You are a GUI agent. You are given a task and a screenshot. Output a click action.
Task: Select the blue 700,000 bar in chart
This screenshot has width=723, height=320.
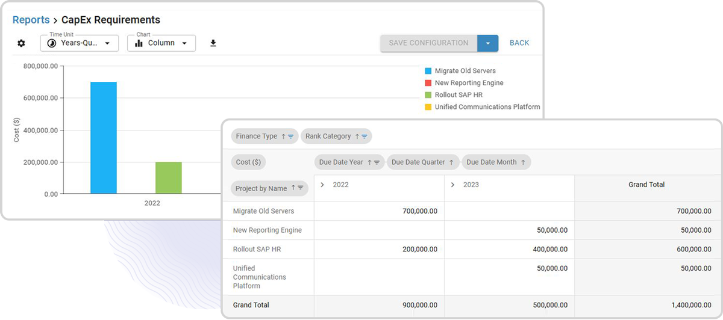click(104, 138)
